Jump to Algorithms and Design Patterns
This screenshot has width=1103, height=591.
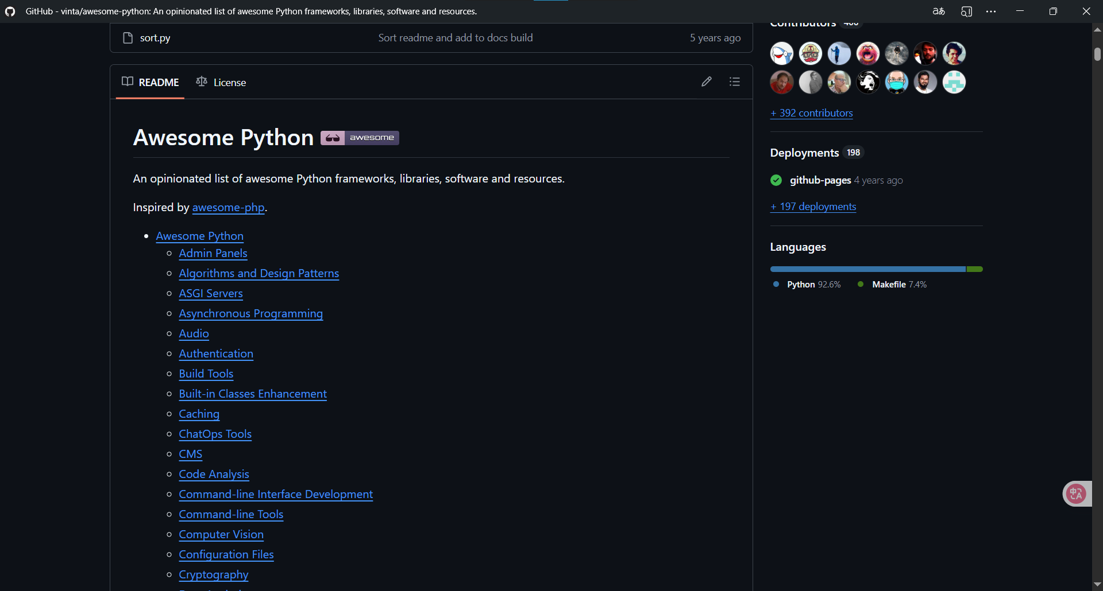(x=259, y=273)
